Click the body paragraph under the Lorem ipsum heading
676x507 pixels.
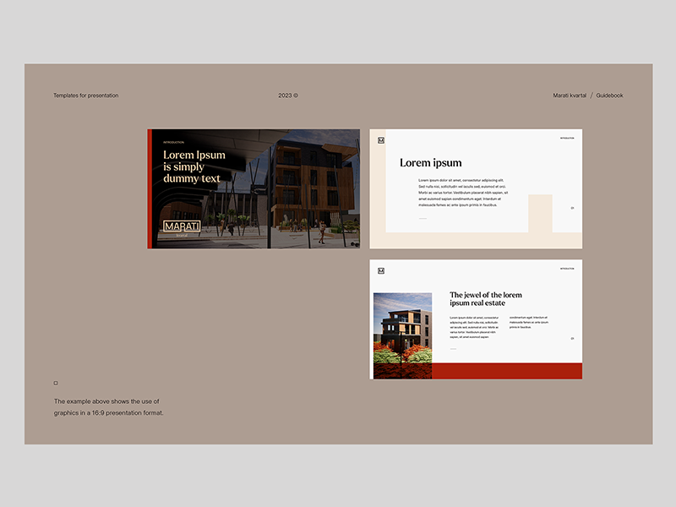point(462,193)
